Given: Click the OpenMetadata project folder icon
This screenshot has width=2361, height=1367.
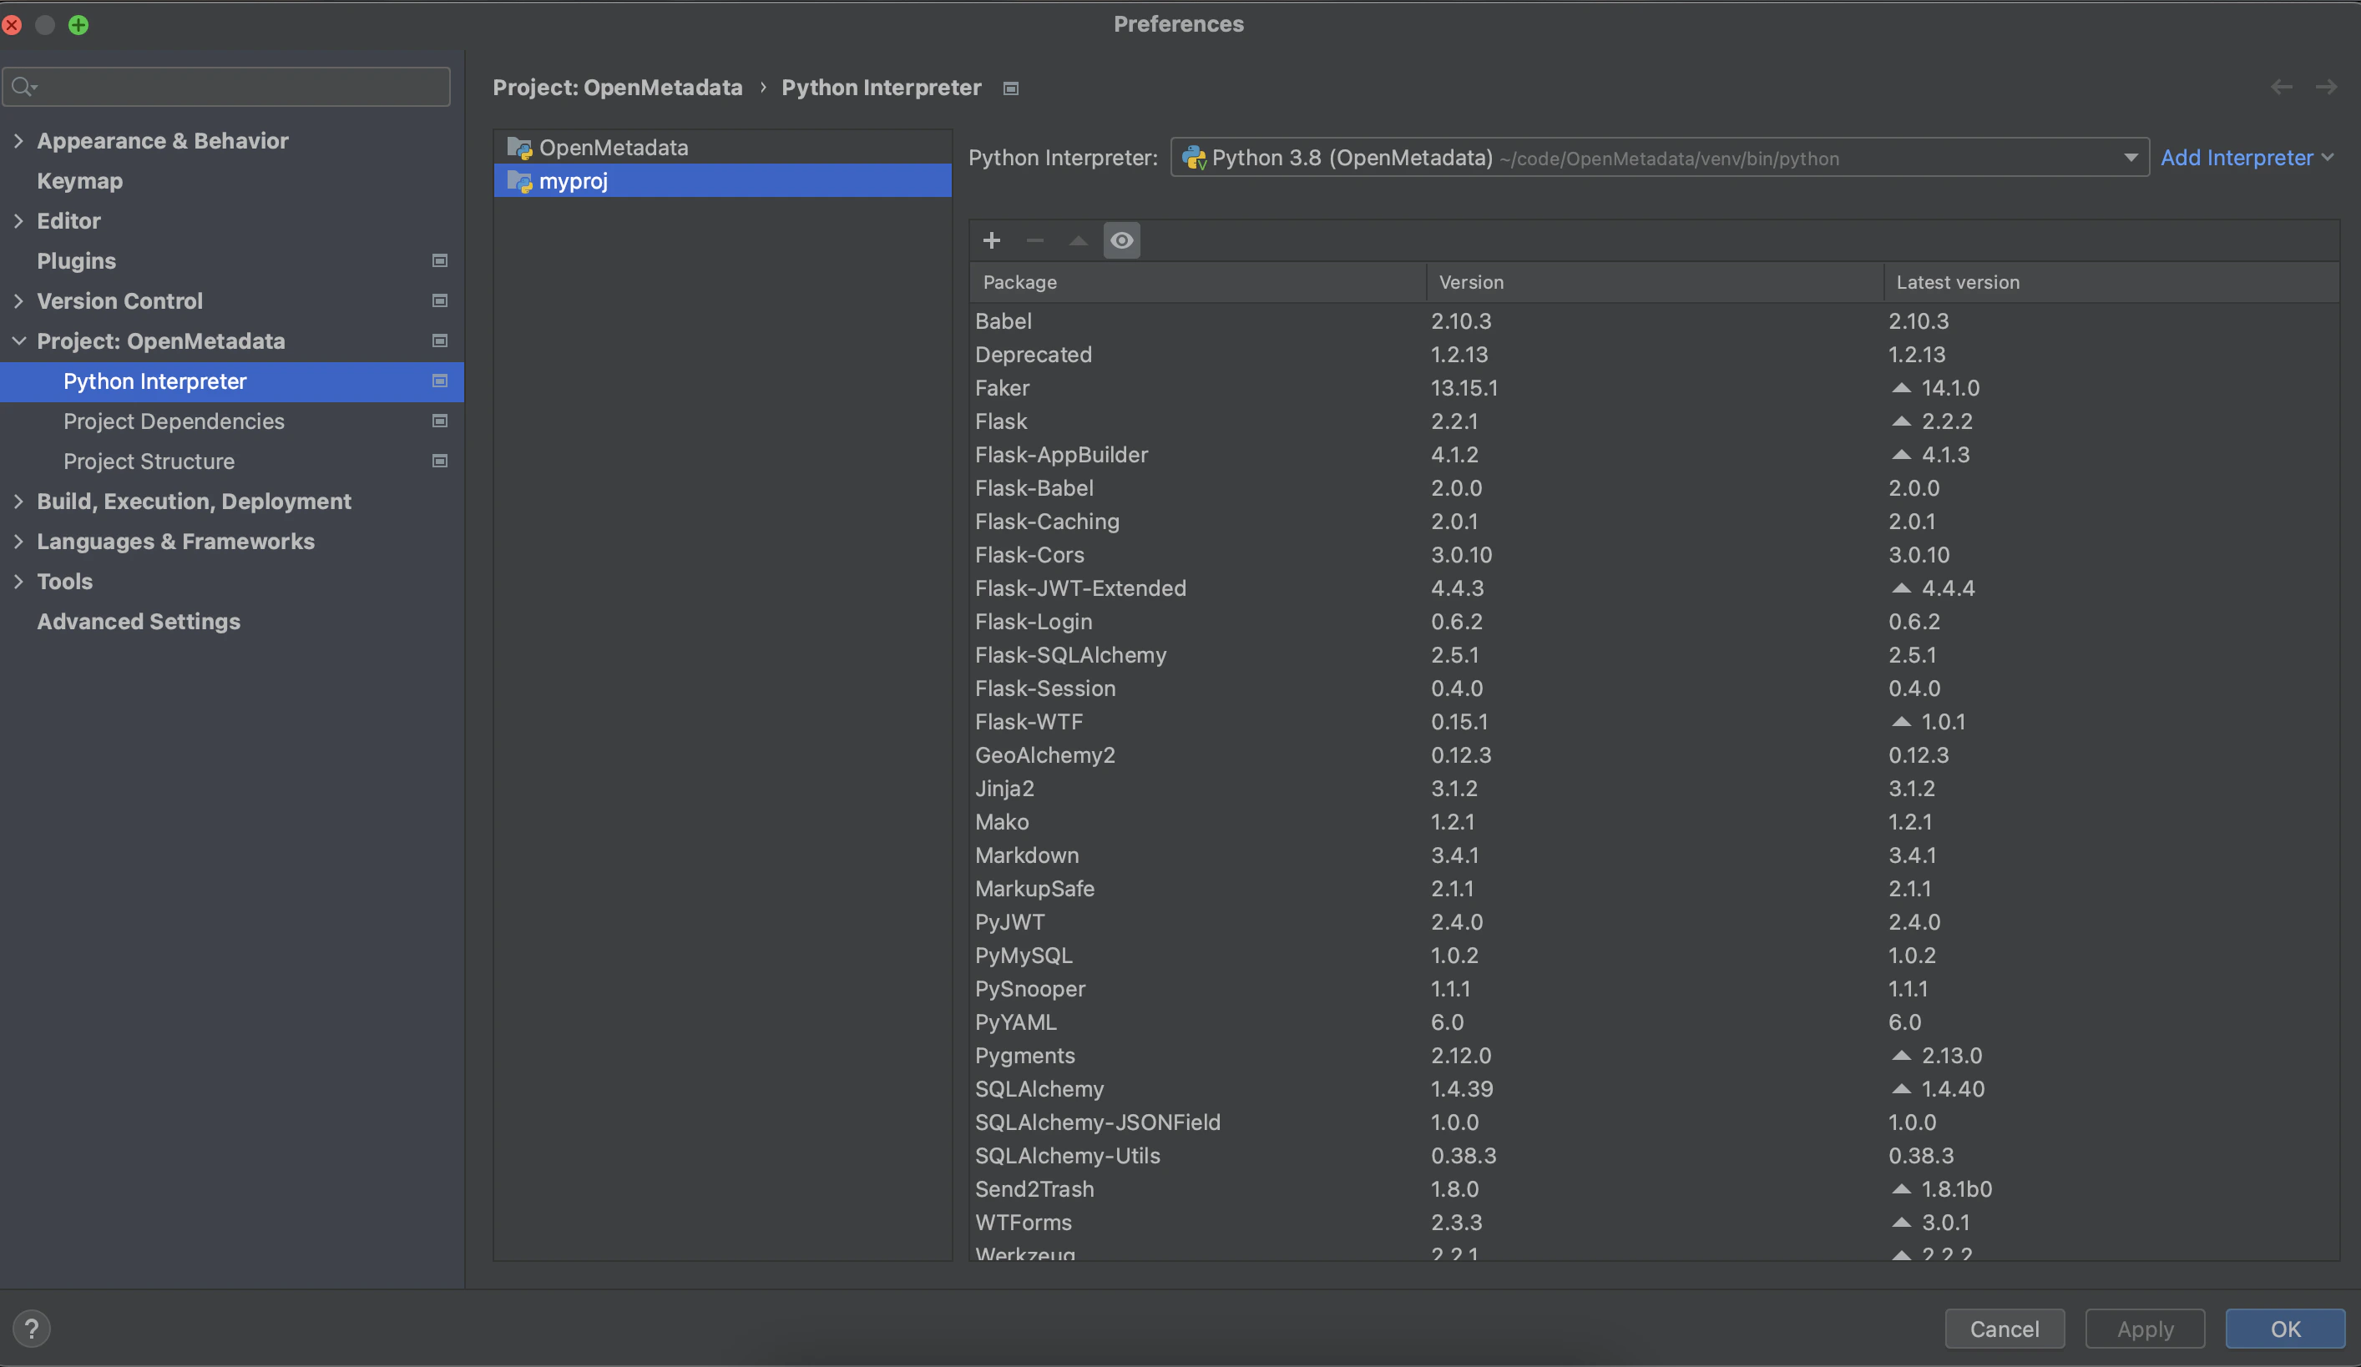Looking at the screenshot, I should 519,148.
